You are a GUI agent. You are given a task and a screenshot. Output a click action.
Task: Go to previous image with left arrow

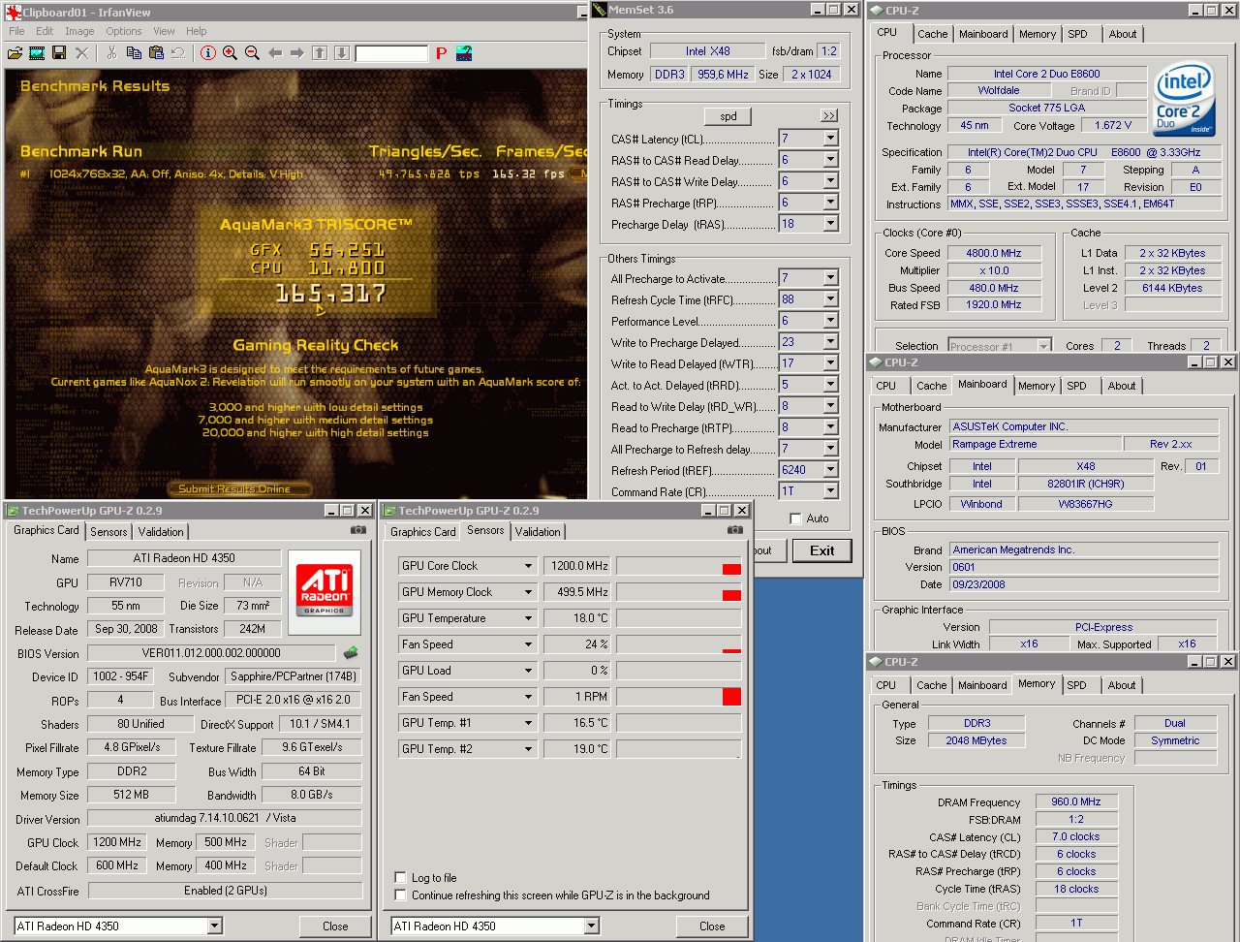(x=275, y=53)
